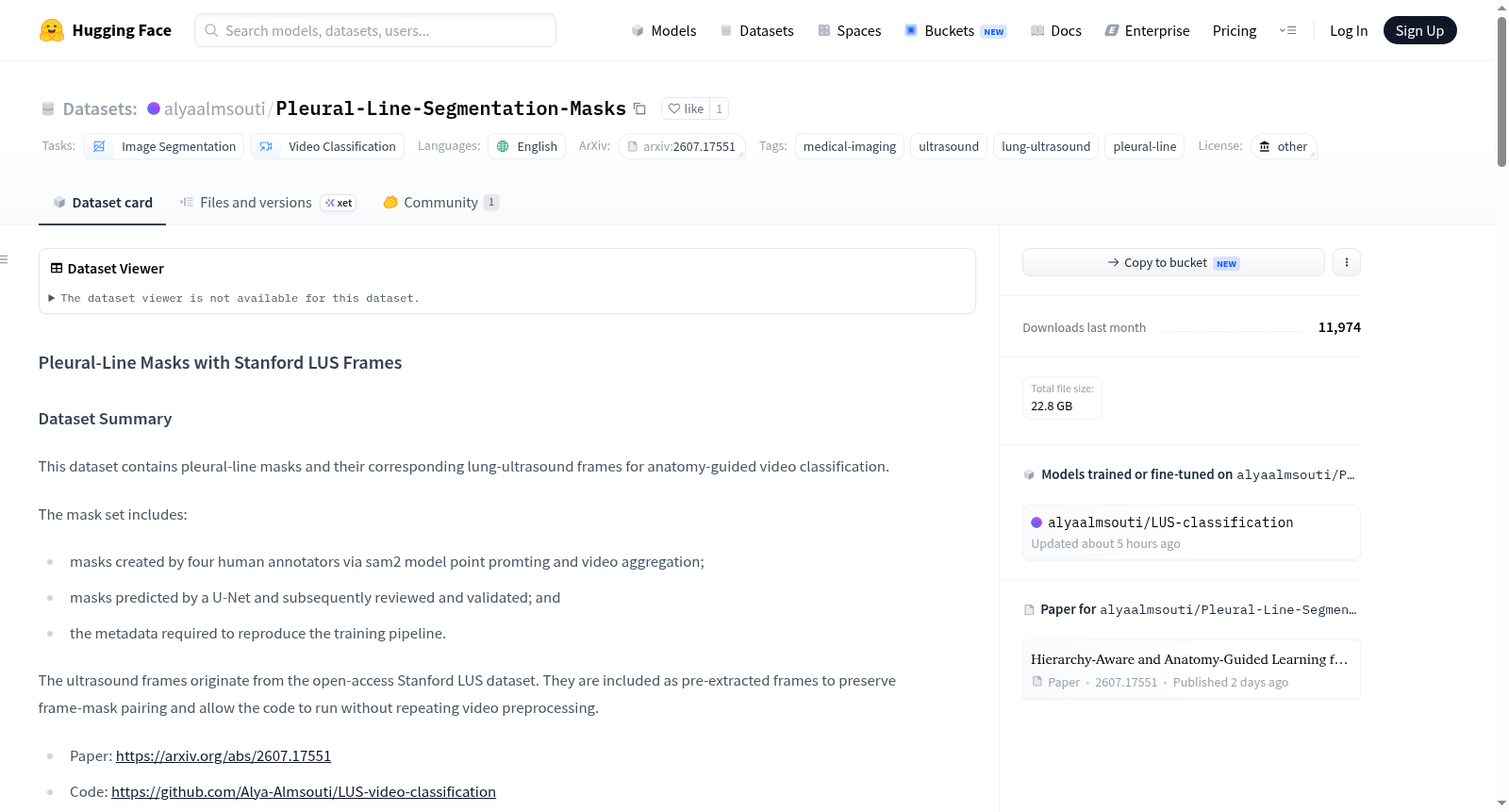The height and width of the screenshot is (812, 1509).
Task: Click the pleural-line tag
Action: [x=1145, y=146]
